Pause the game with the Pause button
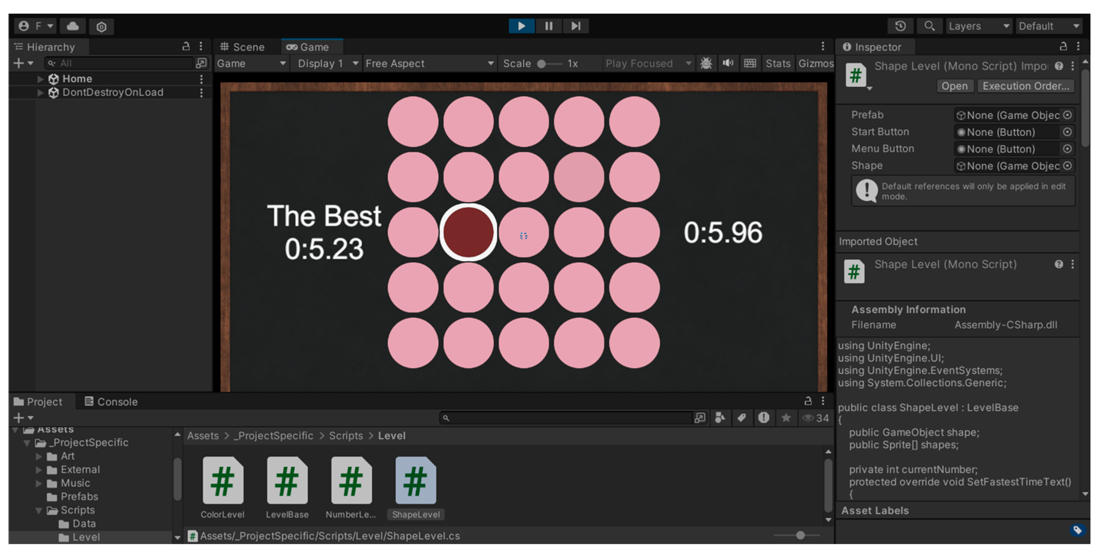Screen dimensions: 1099x555 (x=549, y=26)
